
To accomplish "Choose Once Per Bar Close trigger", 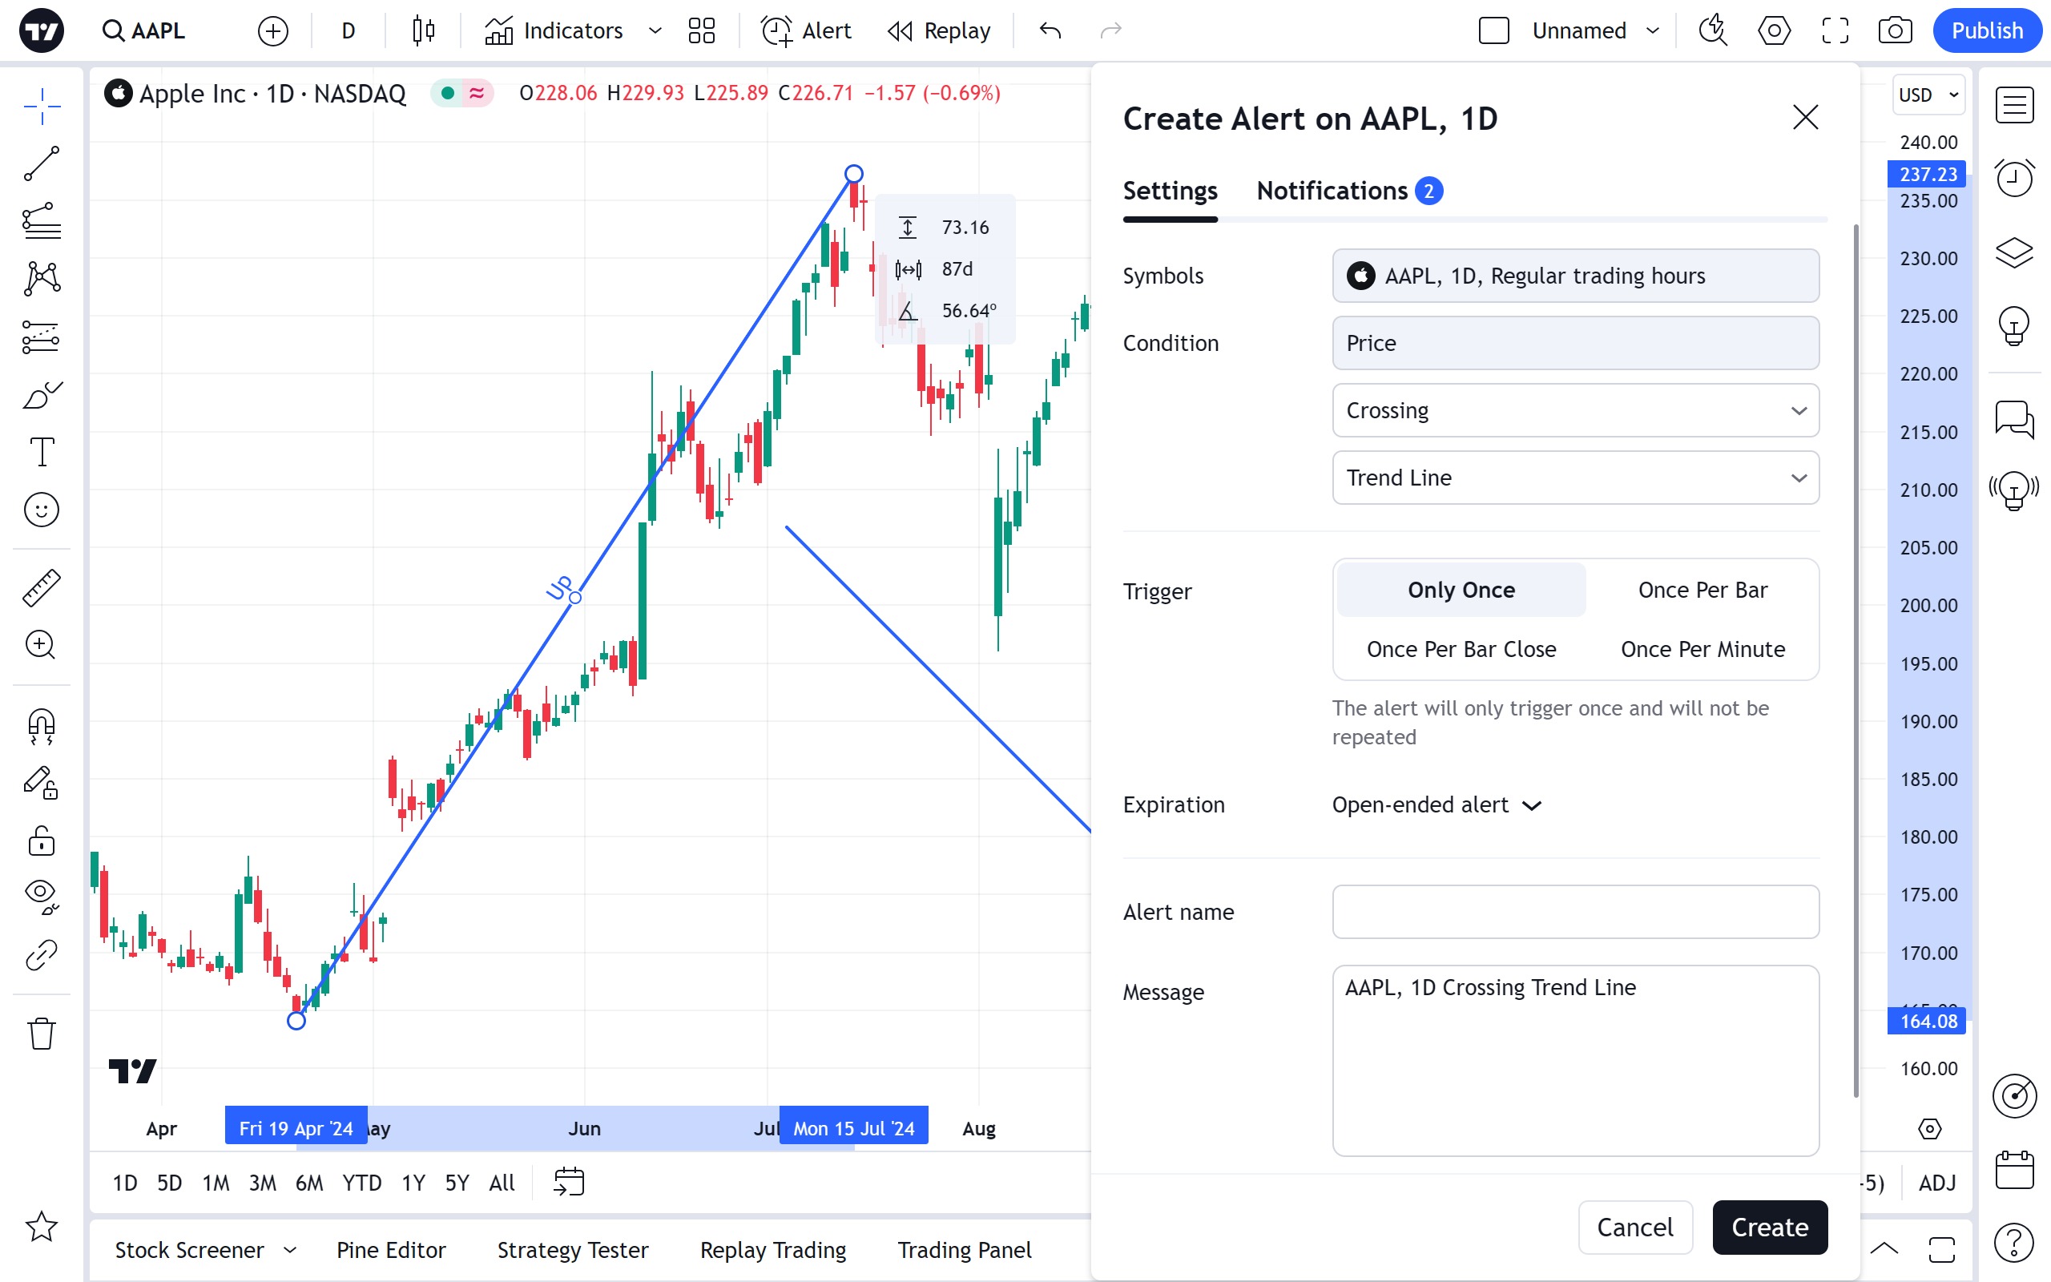I will coord(1461,650).
